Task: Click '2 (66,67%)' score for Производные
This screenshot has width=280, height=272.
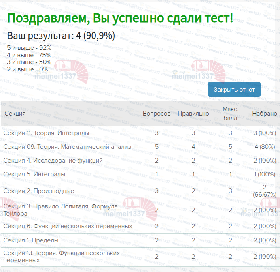Action: tap(265, 191)
